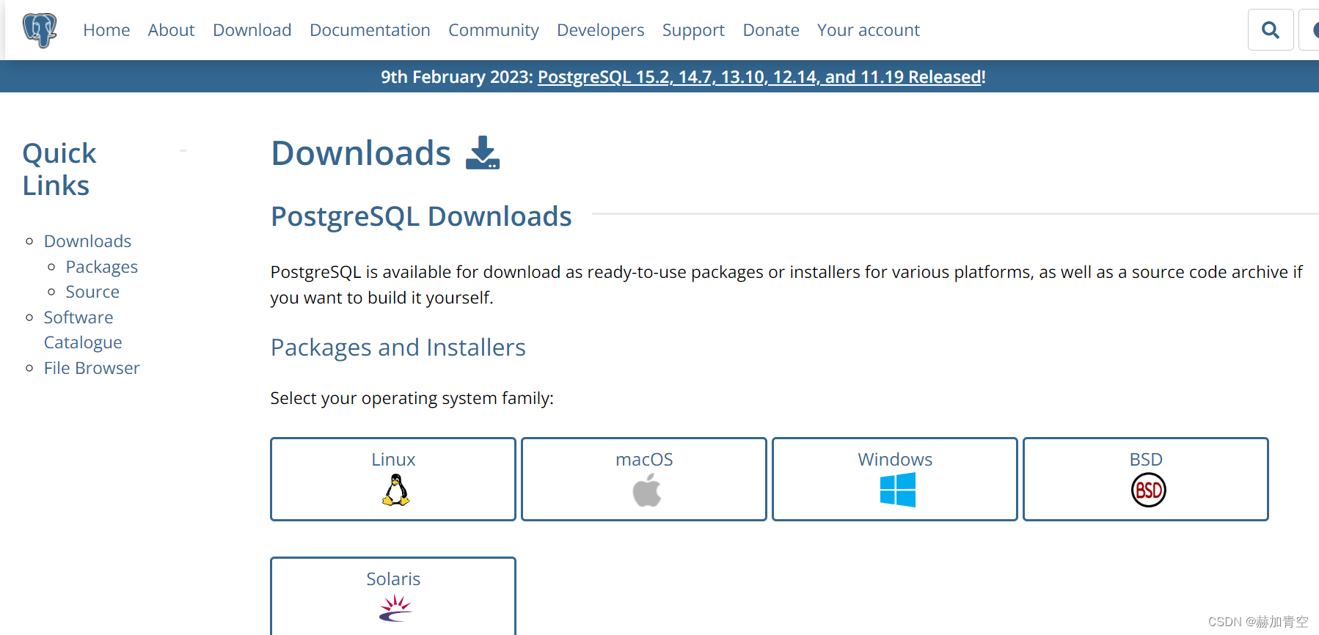Open the Community nav item

pyautogui.click(x=494, y=30)
